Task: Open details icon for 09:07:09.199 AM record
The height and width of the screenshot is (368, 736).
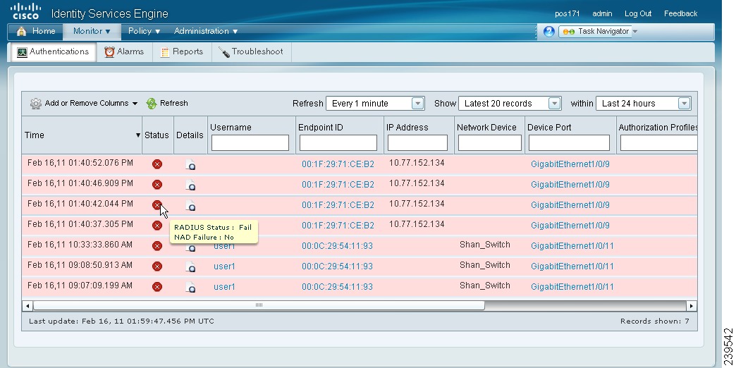Action: pos(190,287)
